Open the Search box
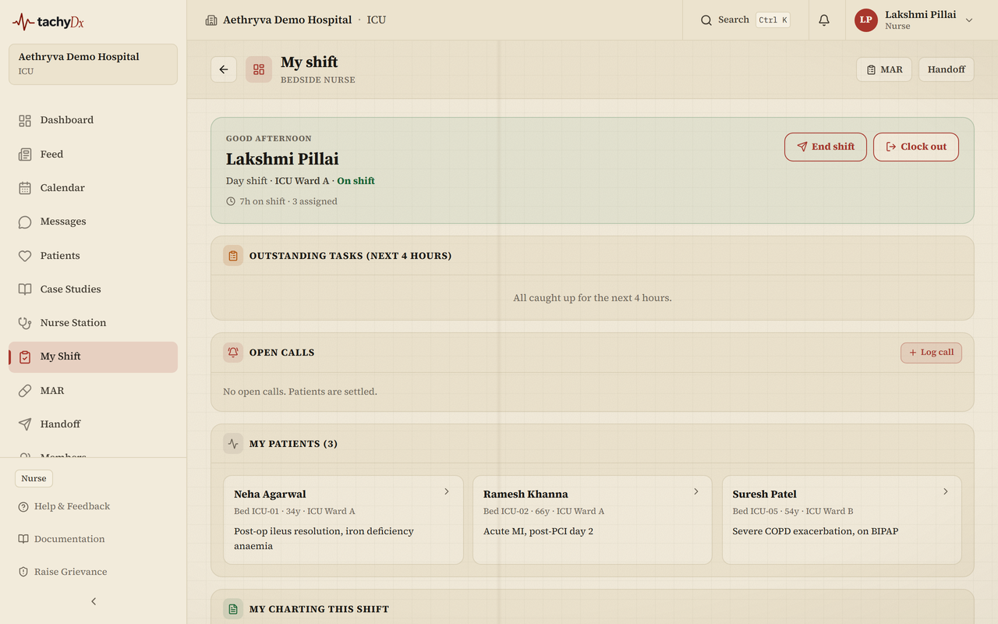Image resolution: width=998 pixels, height=624 pixels. coord(745,20)
